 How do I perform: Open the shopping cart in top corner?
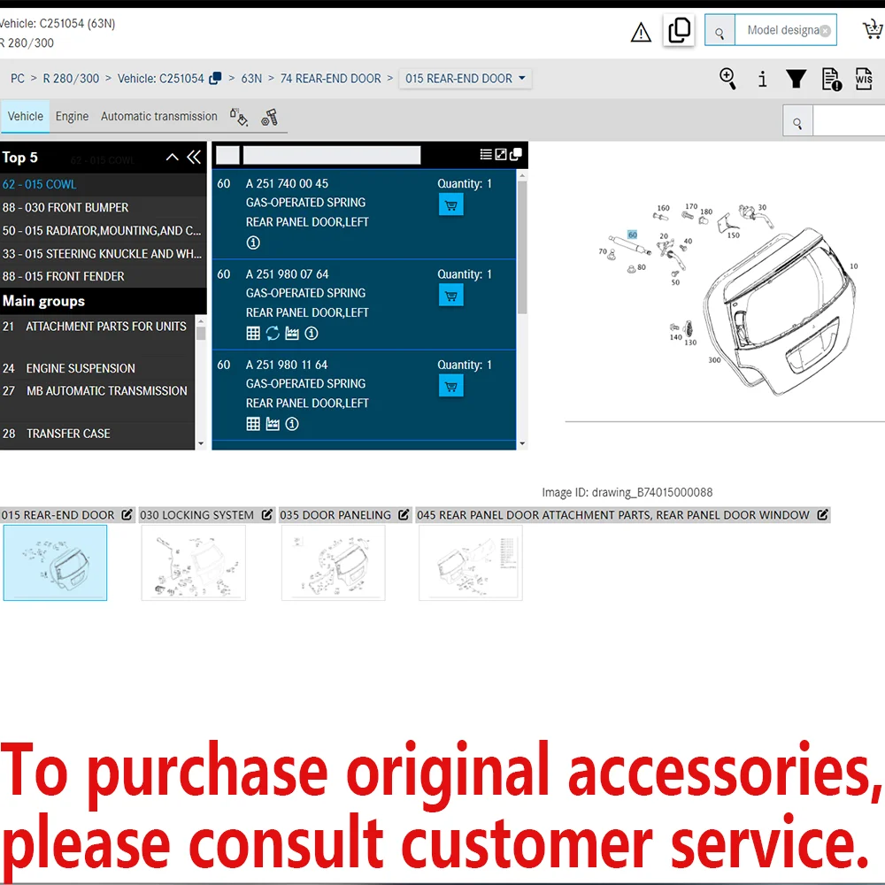tap(873, 29)
